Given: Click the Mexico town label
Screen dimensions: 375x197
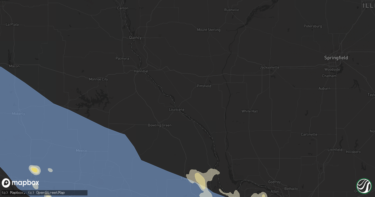Looking at the screenshot, I should [81, 151].
